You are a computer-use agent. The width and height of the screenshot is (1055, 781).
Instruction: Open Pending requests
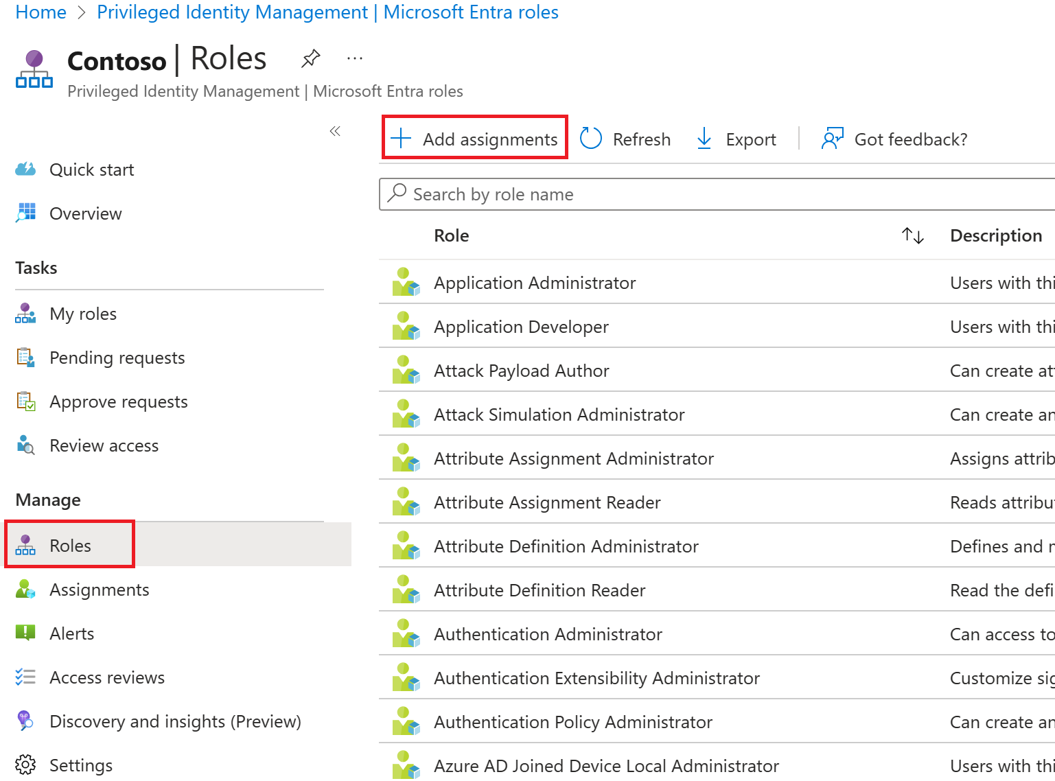(117, 358)
